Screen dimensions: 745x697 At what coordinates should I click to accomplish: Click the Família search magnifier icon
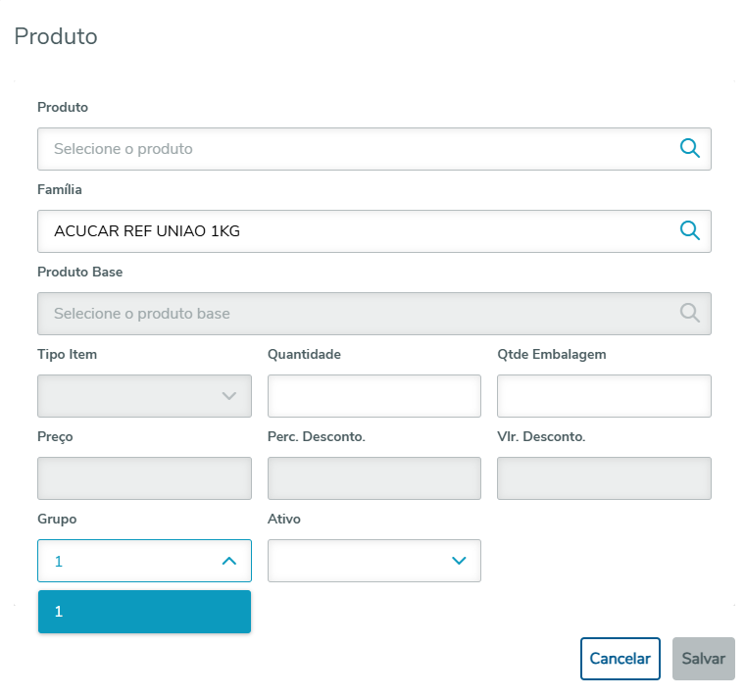tap(690, 230)
